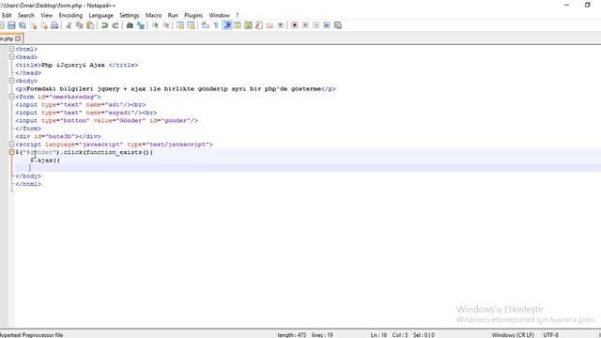Image resolution: width=601 pixels, height=338 pixels.
Task: Click the input line with value="Gönder"
Action: [x=106, y=120]
